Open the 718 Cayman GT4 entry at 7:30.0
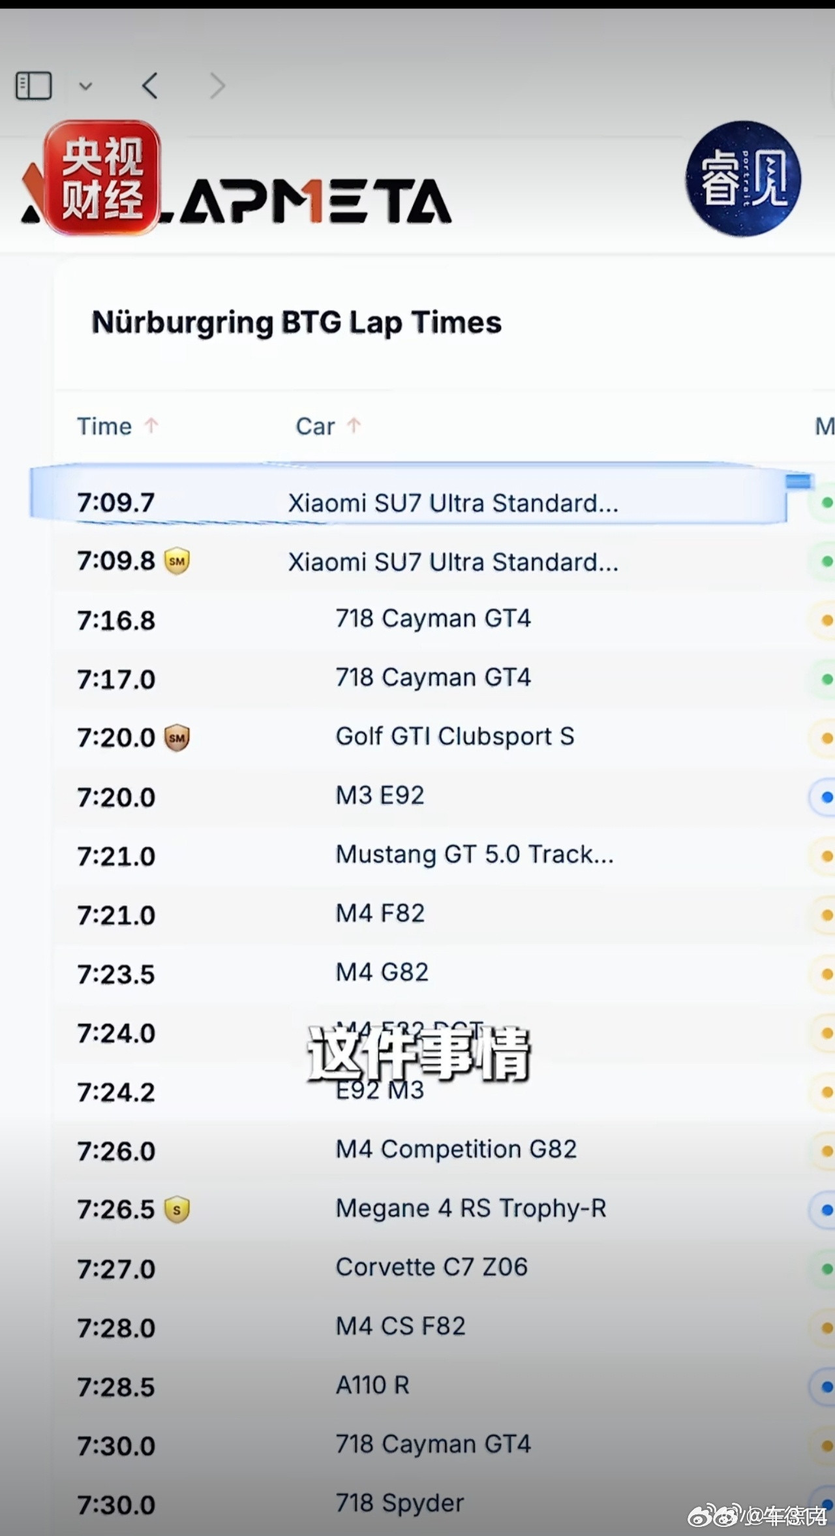Viewport: 835px width, 1536px height. (433, 1444)
